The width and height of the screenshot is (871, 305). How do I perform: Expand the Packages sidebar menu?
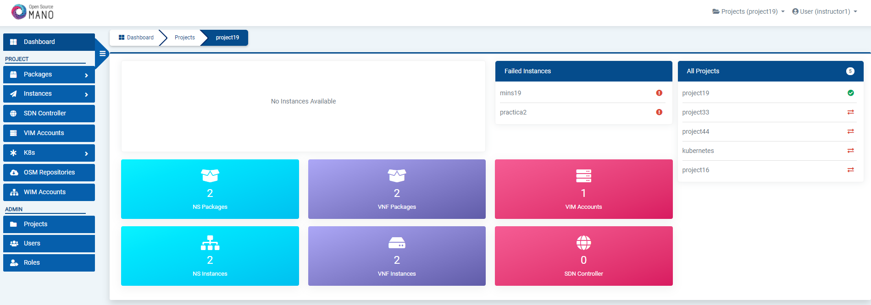49,75
